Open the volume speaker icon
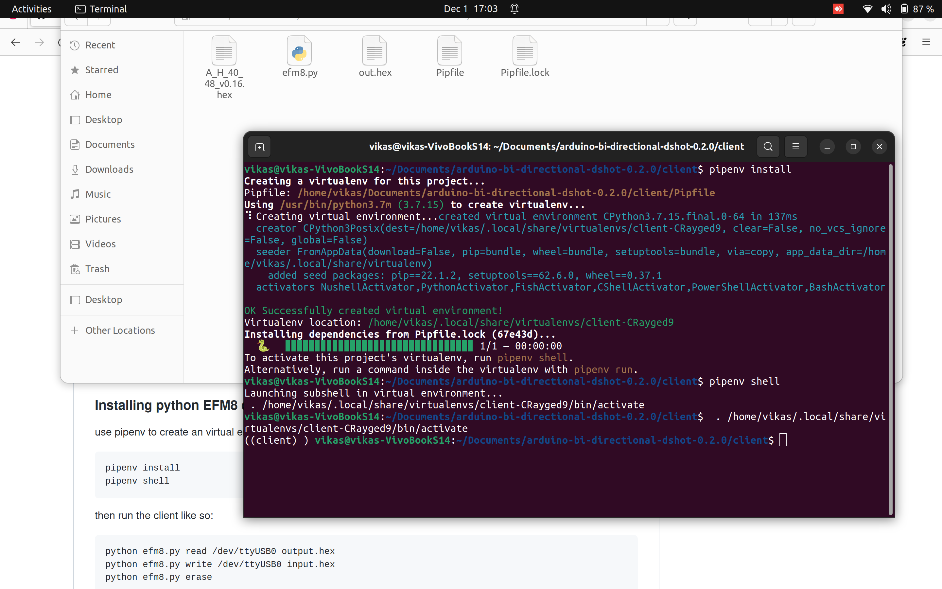942x589 pixels. point(886,9)
